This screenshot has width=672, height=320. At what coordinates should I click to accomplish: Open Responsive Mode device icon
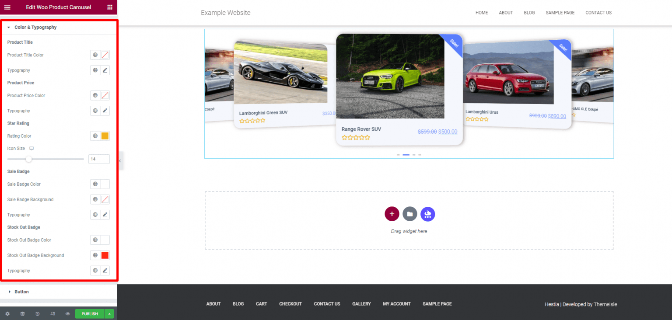tap(52, 313)
